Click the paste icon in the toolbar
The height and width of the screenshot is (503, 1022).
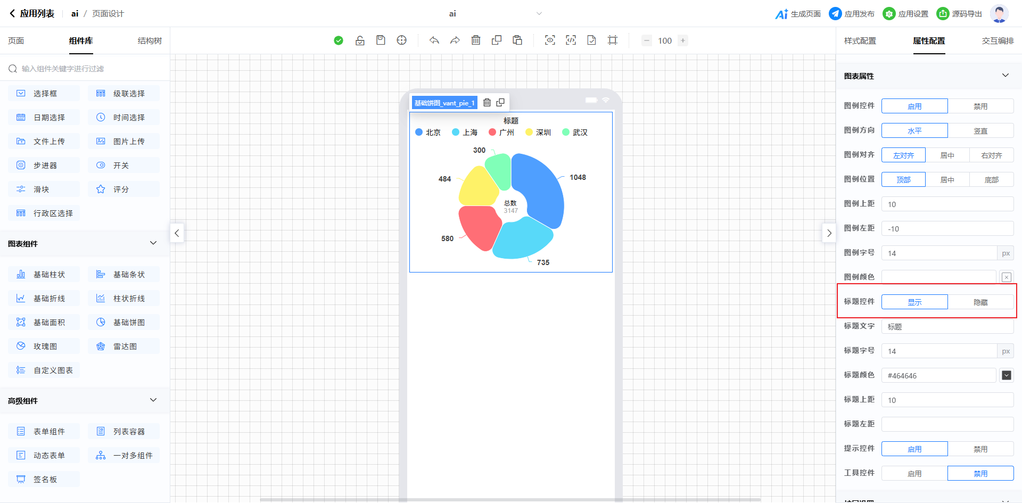point(517,40)
